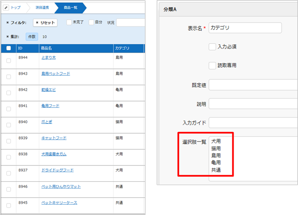Screen dimensions: 298x215
Task: Sort by the 商品名 column header
Action: coord(46,48)
